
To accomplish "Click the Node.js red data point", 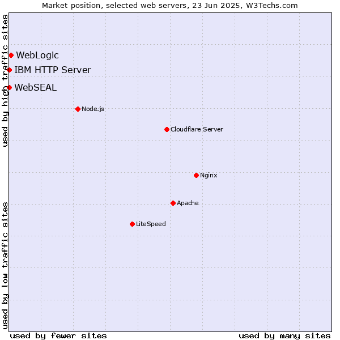I will pos(78,109).
